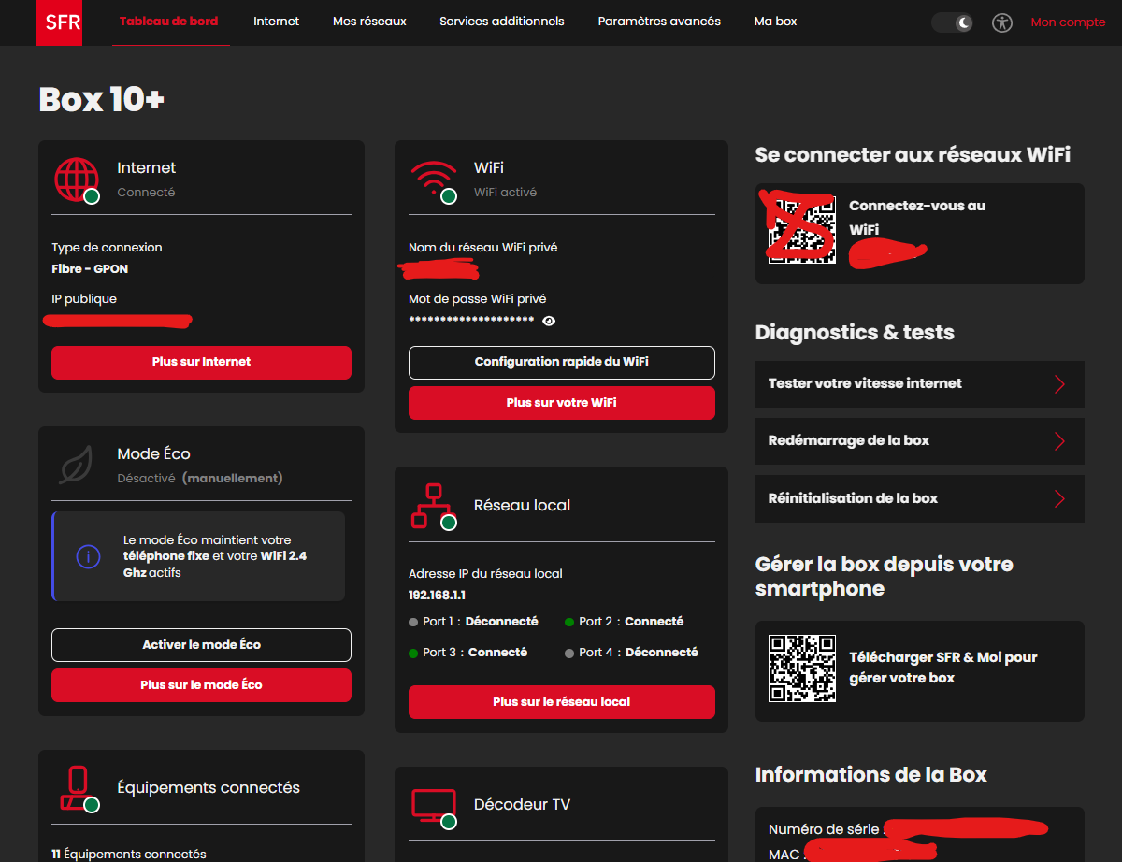Click the Internet globe icon

(x=76, y=180)
